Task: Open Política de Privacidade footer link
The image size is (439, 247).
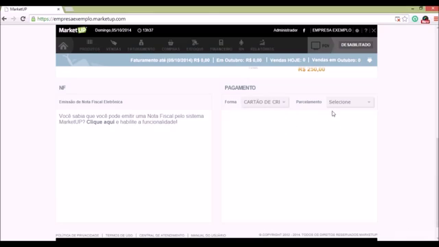Action: point(78,235)
